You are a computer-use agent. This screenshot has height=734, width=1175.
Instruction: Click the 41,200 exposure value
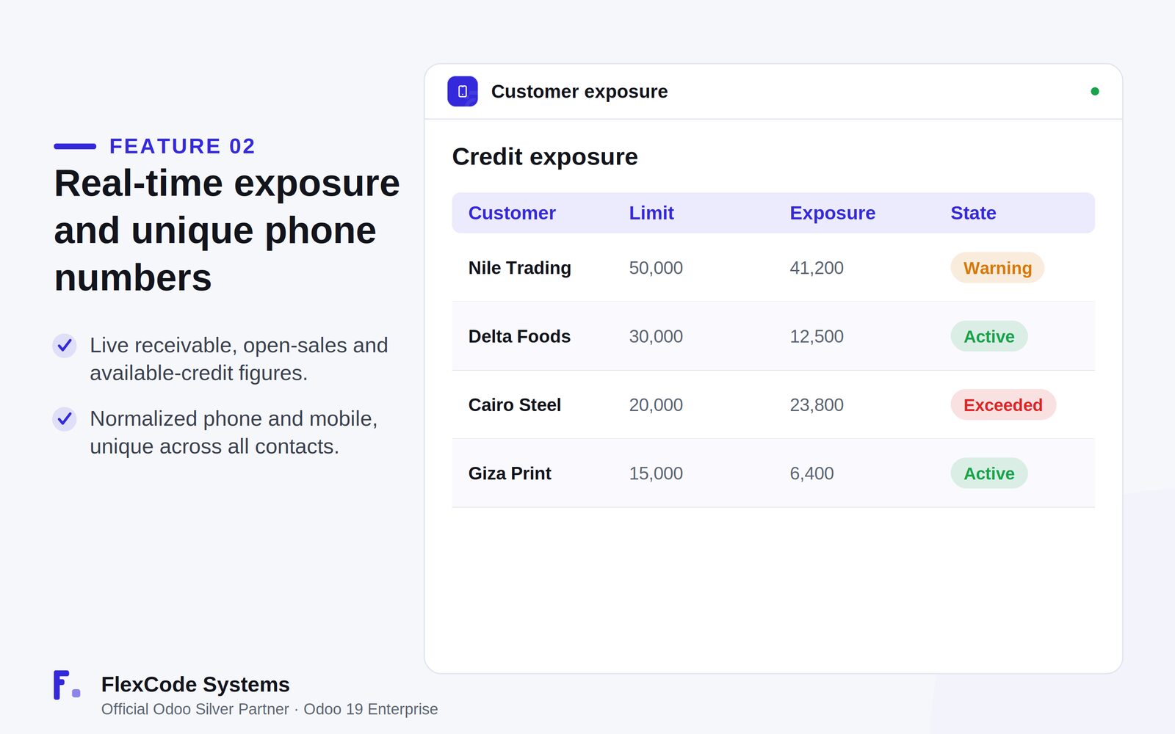(x=817, y=268)
